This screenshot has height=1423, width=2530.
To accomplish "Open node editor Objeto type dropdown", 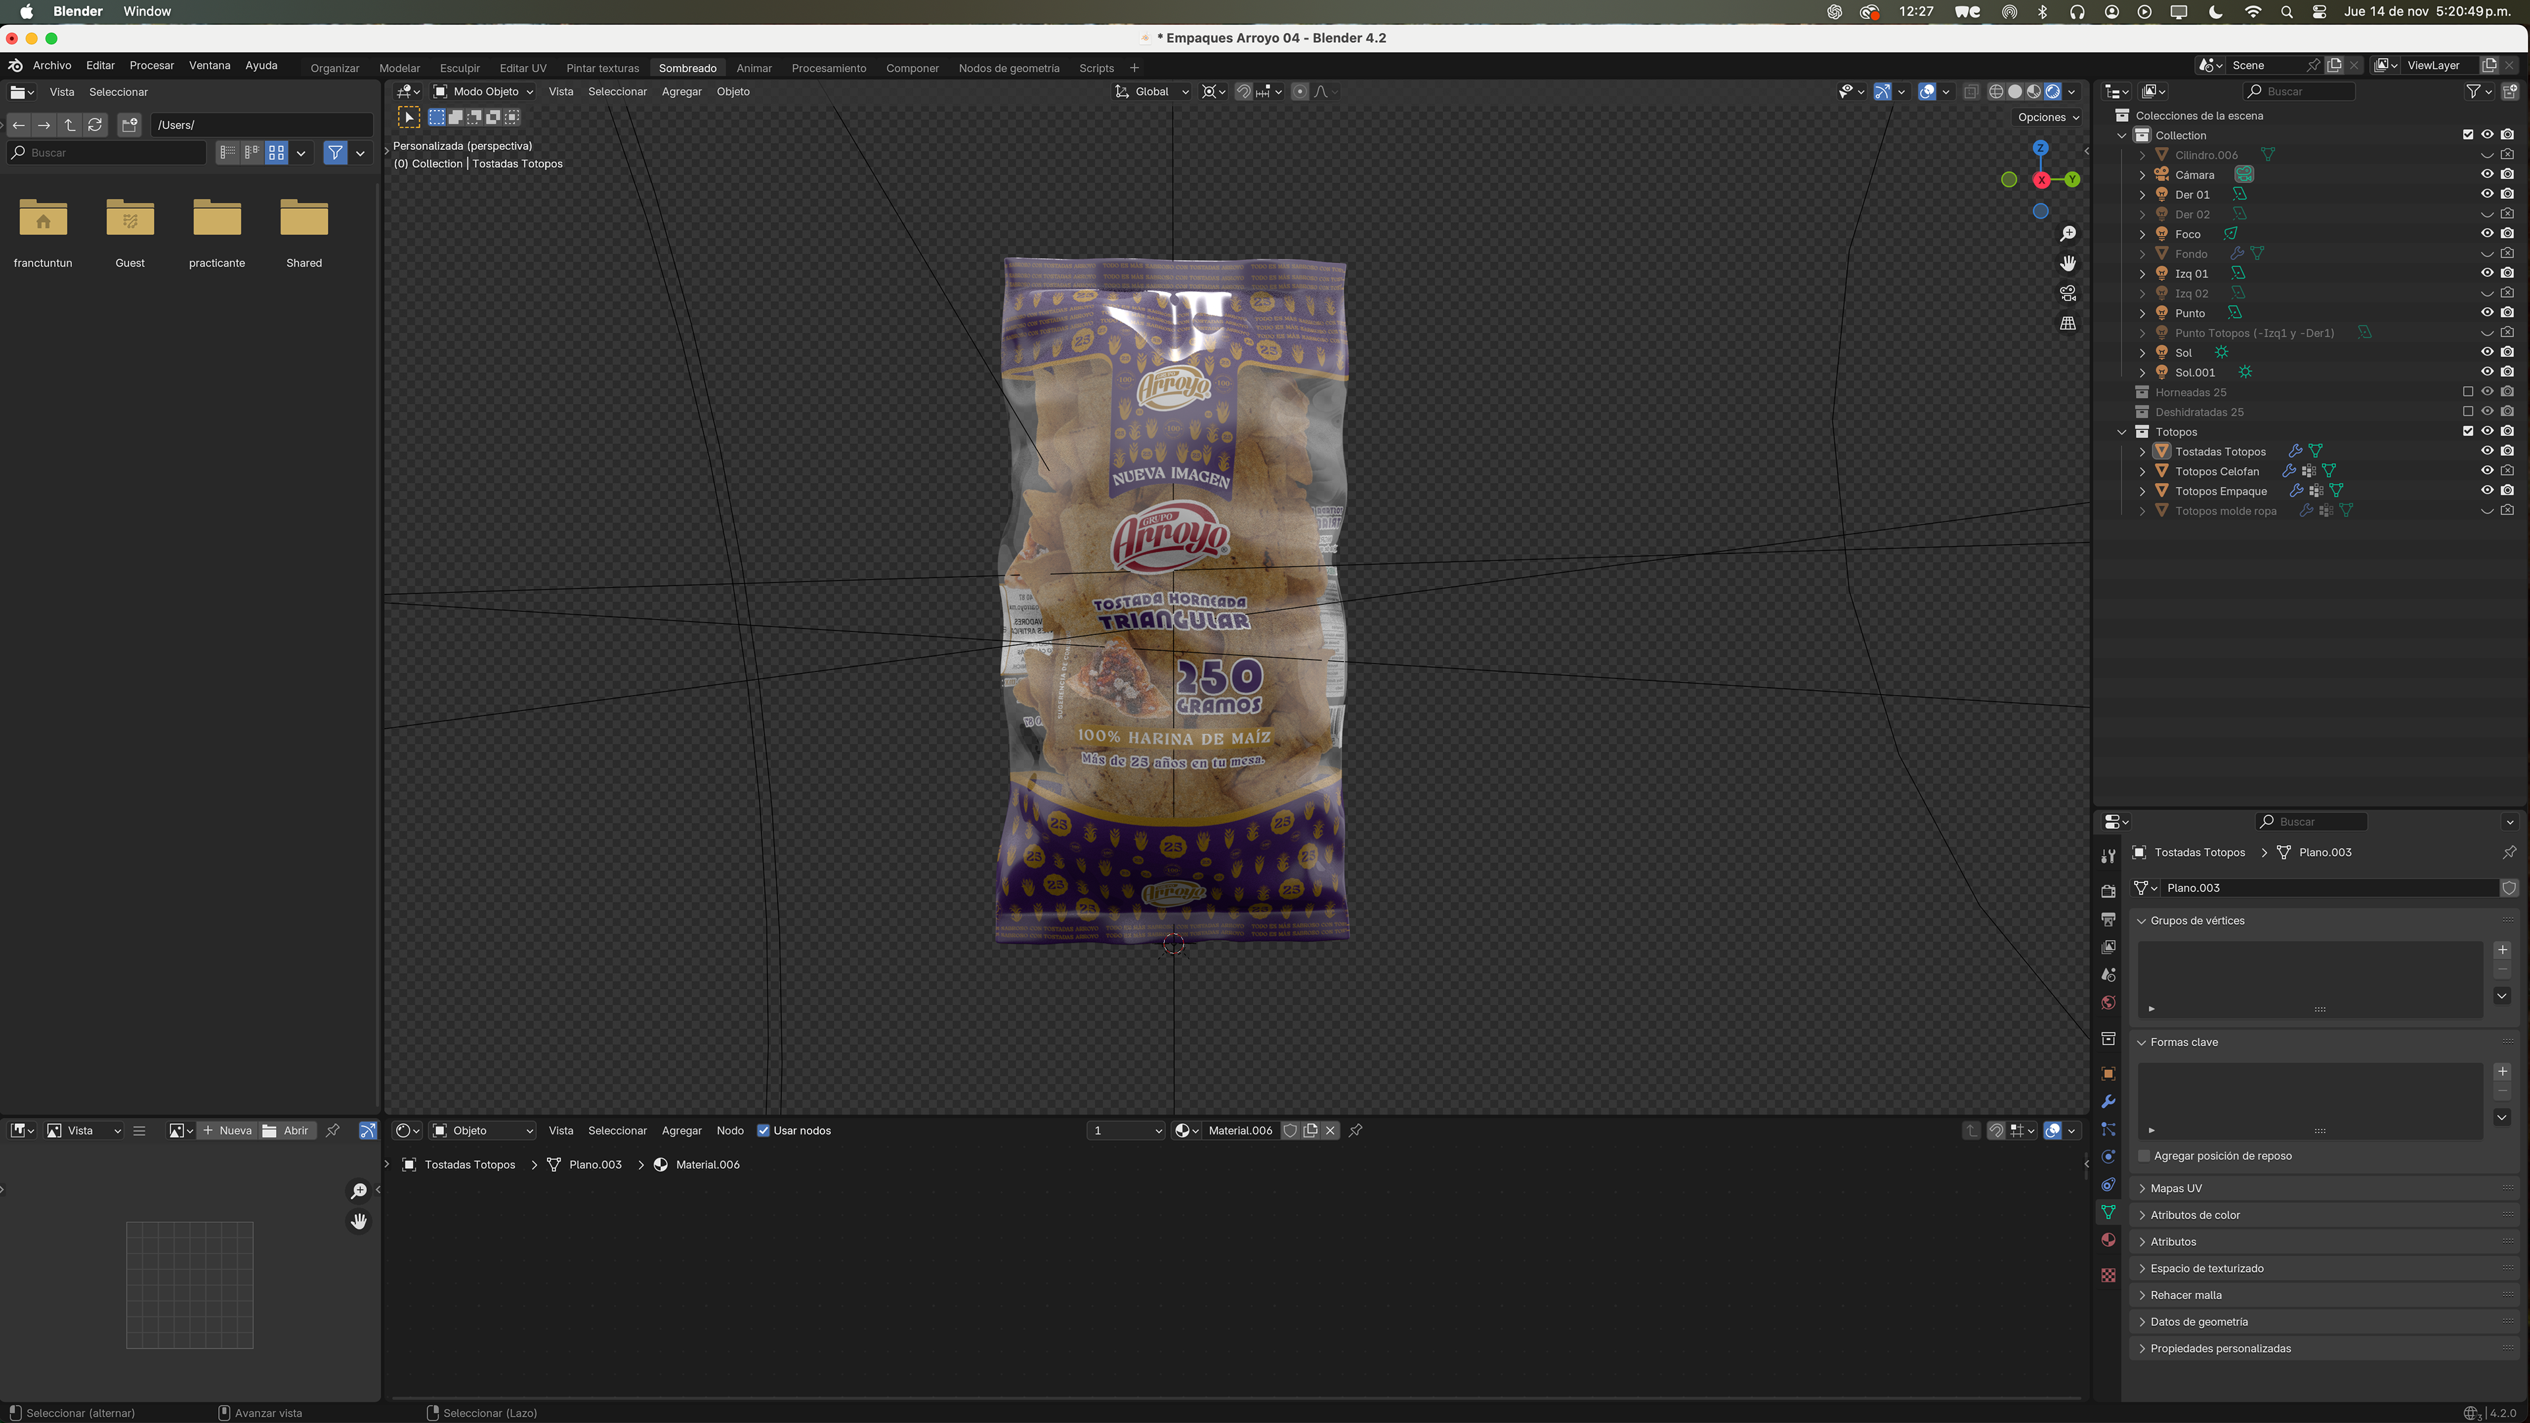I will (x=483, y=1130).
